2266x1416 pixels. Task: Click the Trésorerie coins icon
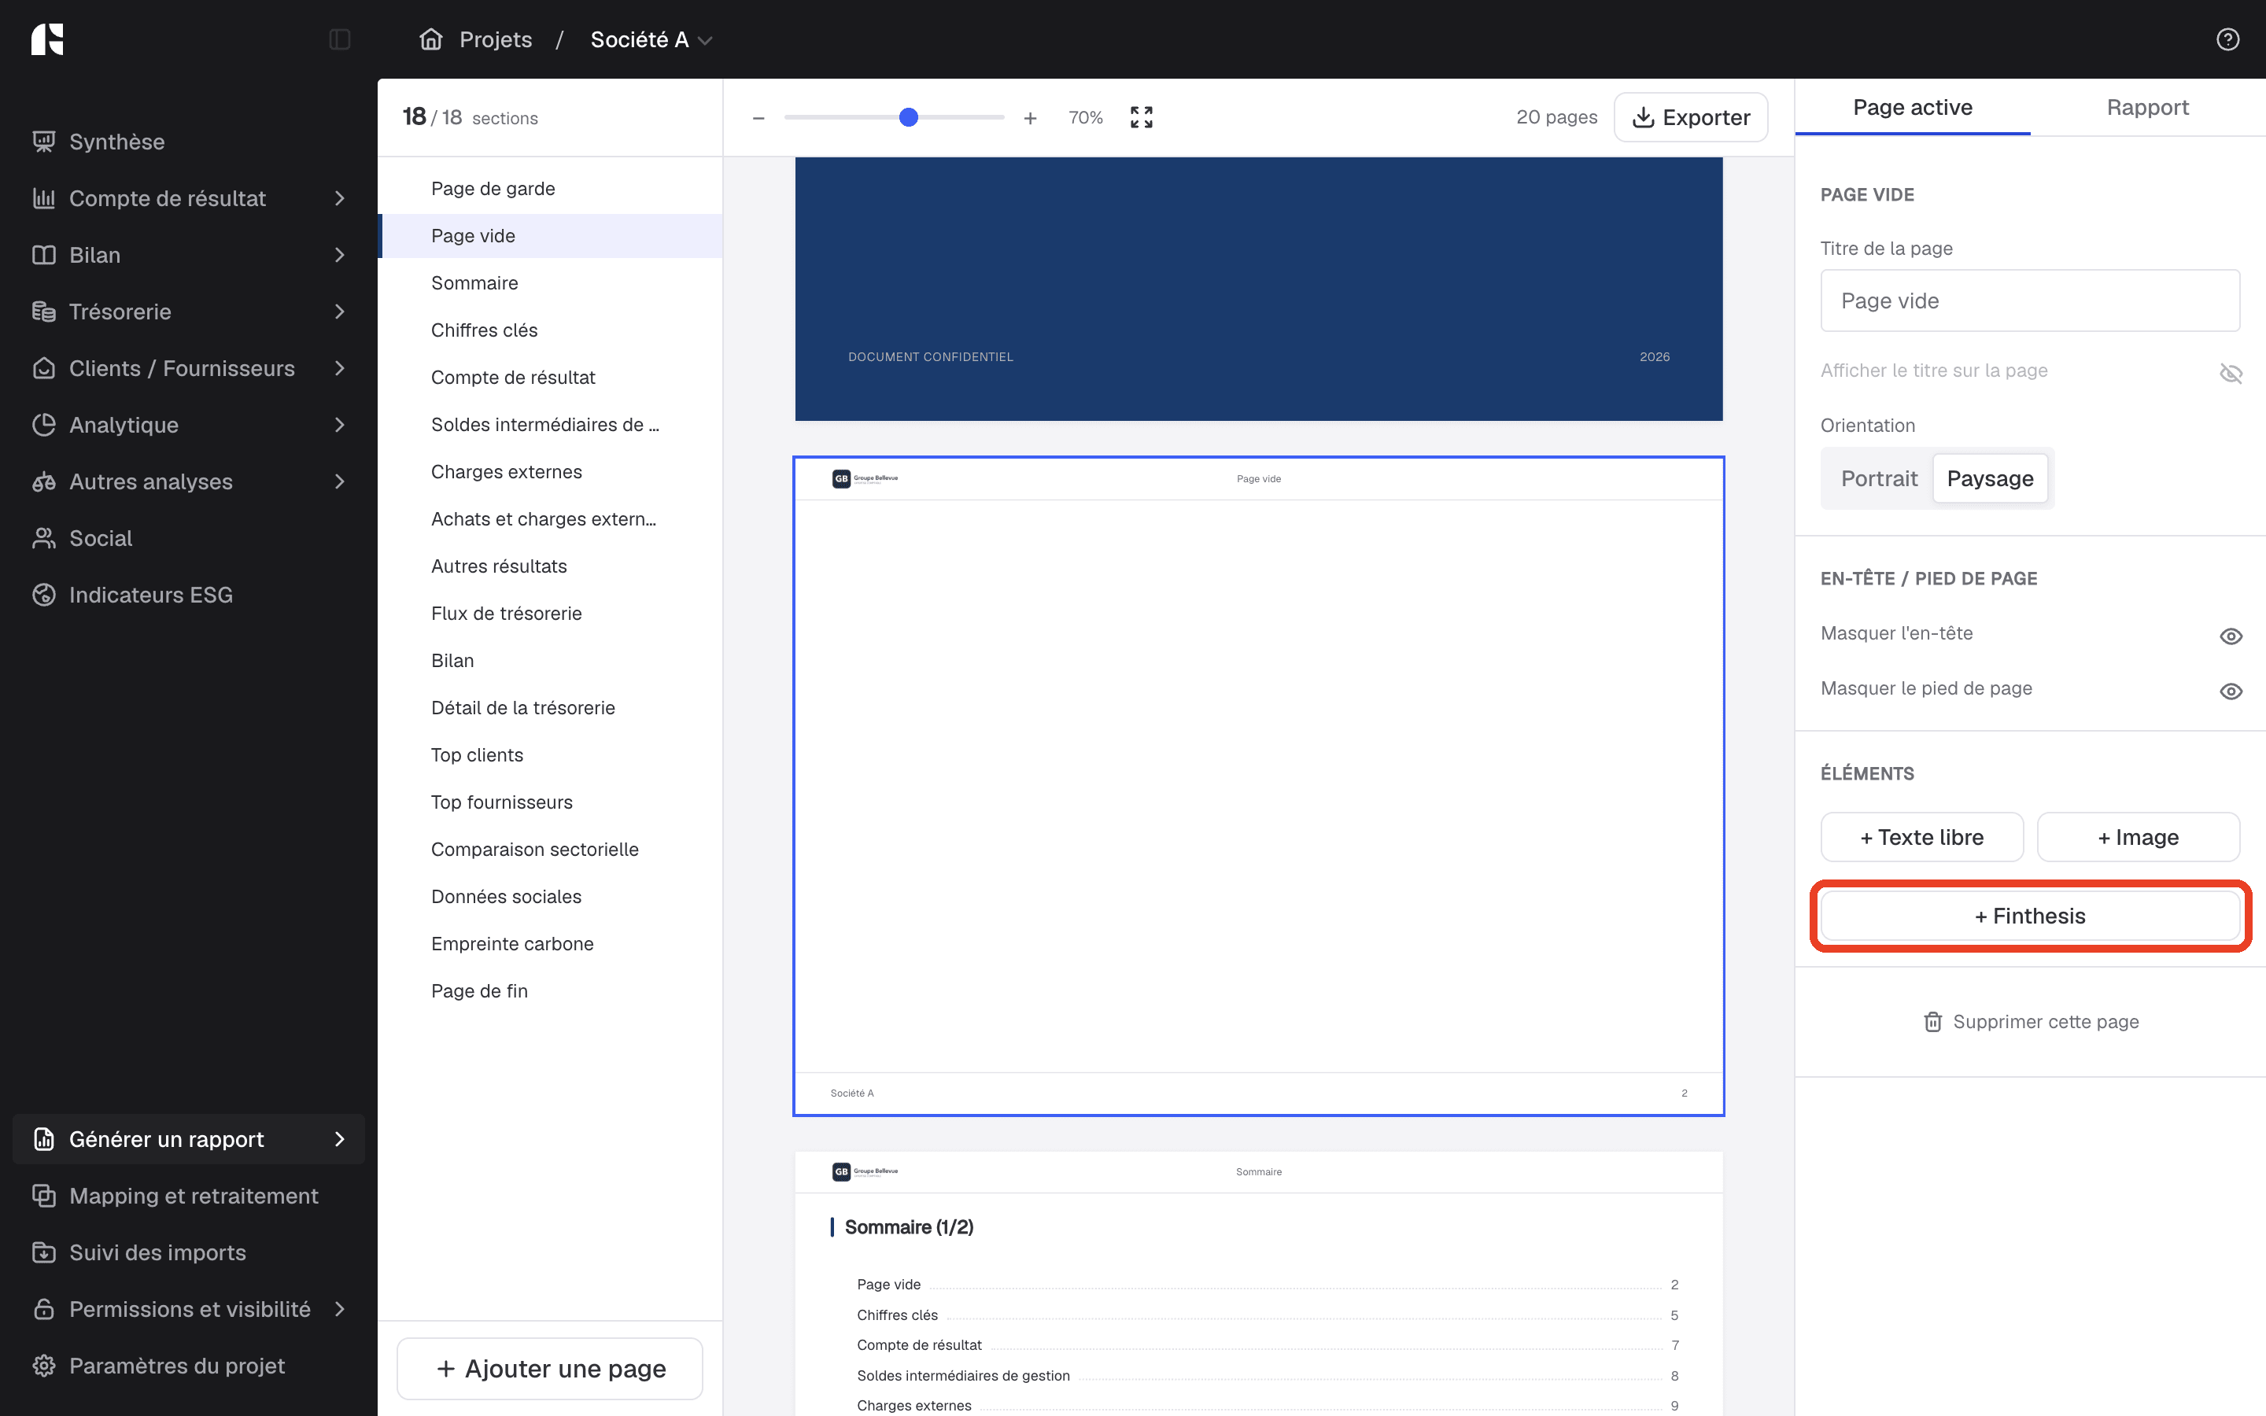pos(43,312)
